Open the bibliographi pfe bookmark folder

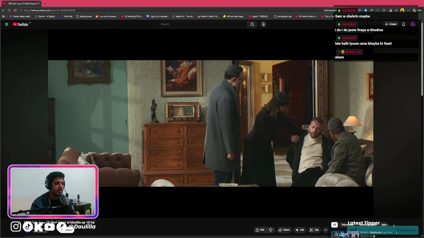point(283,16)
